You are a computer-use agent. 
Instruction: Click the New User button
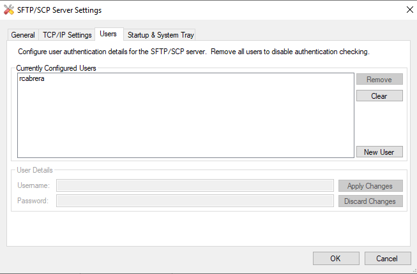click(x=379, y=152)
